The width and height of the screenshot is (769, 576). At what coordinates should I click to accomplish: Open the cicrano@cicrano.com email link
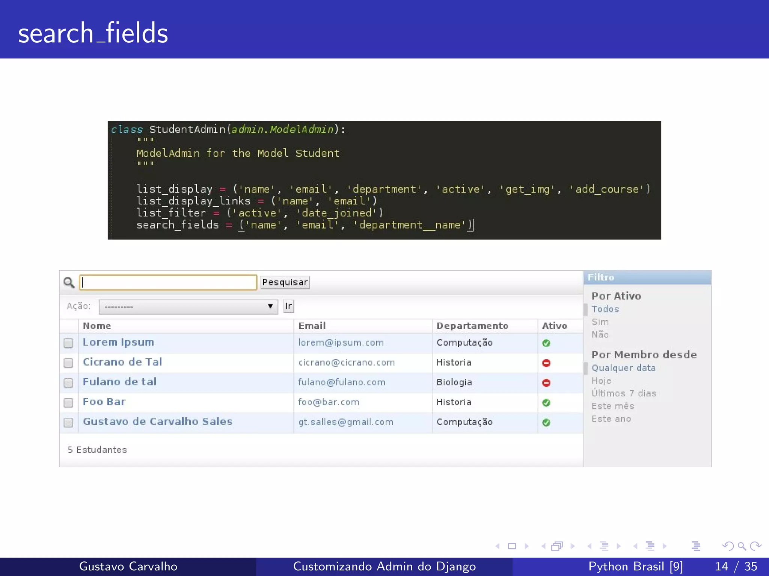tap(347, 363)
